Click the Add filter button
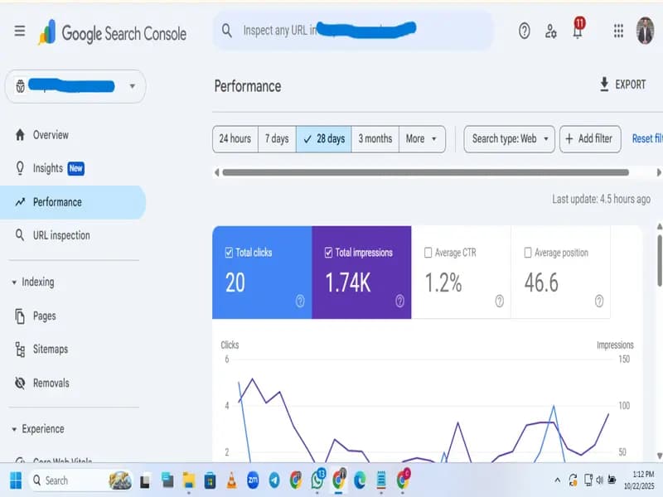The image size is (663, 497). click(590, 138)
